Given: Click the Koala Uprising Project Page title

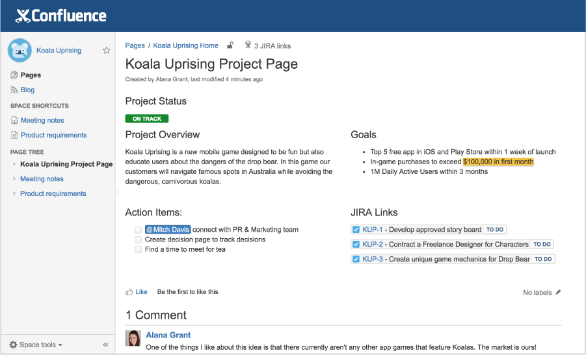Looking at the screenshot, I should (211, 64).
